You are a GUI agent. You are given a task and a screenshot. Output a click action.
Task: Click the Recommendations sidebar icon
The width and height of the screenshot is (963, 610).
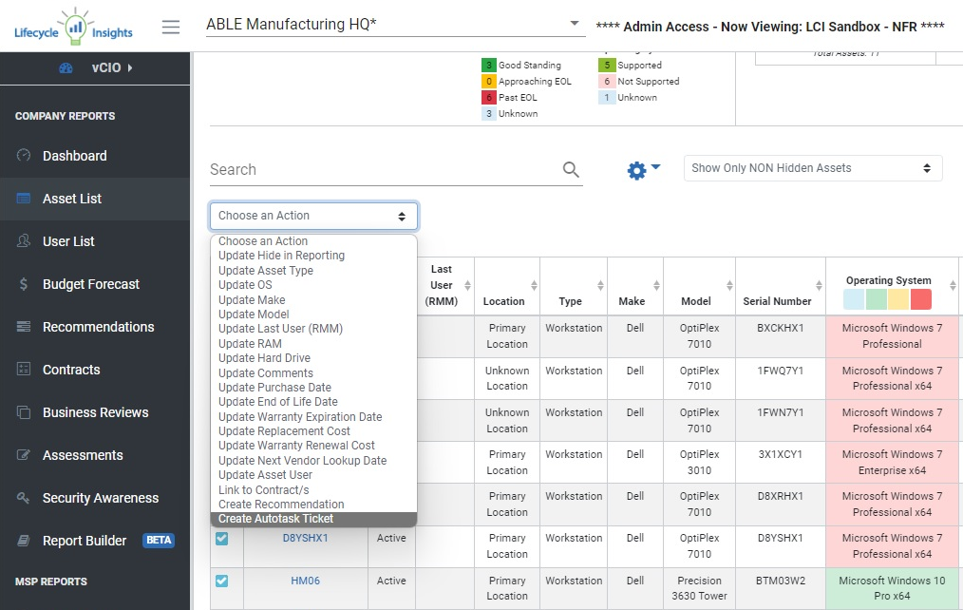click(x=24, y=327)
